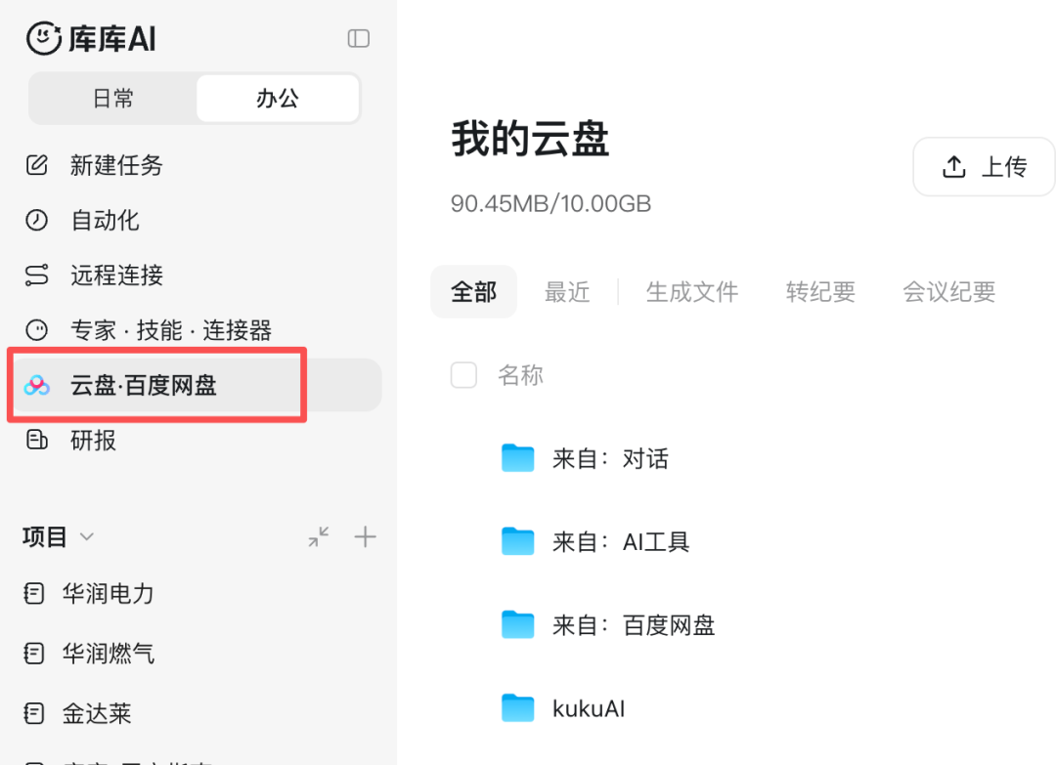The width and height of the screenshot is (1056, 765).
Task: Click the 远程连接 route icon
Action: 36,276
